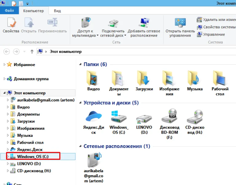This screenshot has height=185, width=236.
Task: Open Доступ к мультимедиа menu
Action: pyautogui.click(x=85, y=27)
